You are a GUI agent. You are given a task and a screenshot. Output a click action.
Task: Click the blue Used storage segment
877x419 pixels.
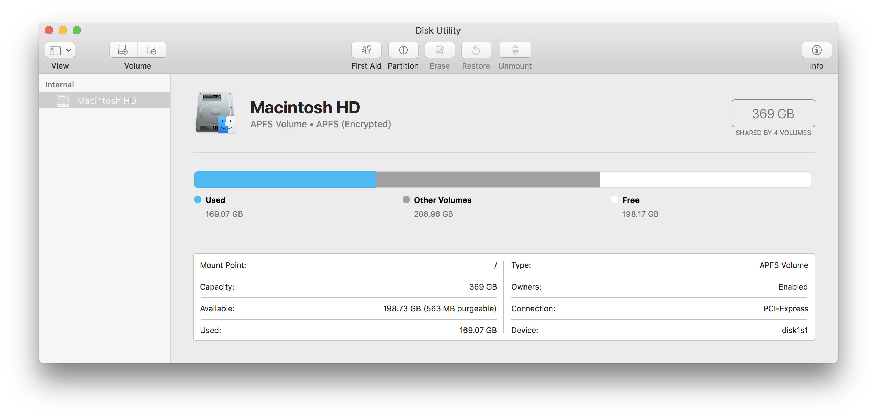pyautogui.click(x=285, y=180)
